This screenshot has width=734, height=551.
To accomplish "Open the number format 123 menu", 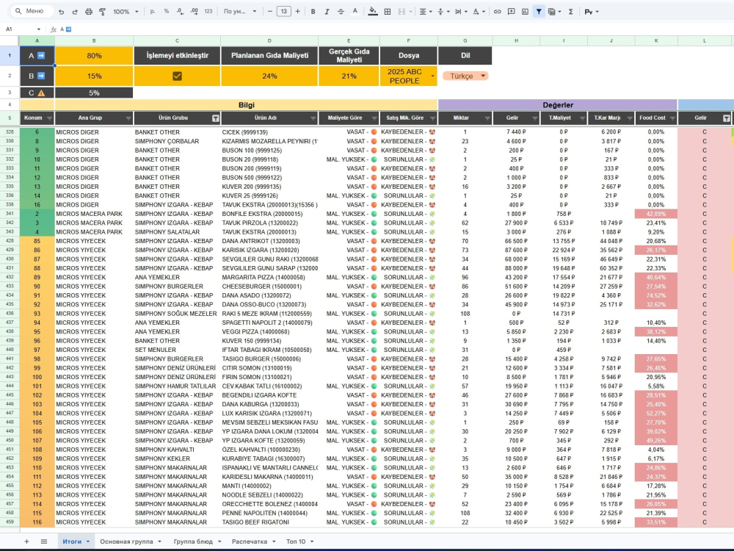I will point(208,12).
